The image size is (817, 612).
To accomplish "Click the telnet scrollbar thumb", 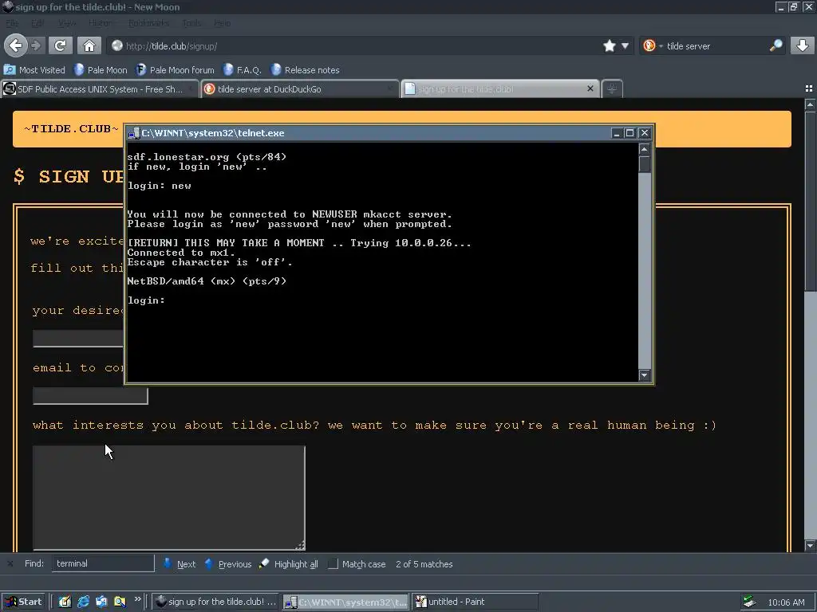I will pyautogui.click(x=645, y=164).
